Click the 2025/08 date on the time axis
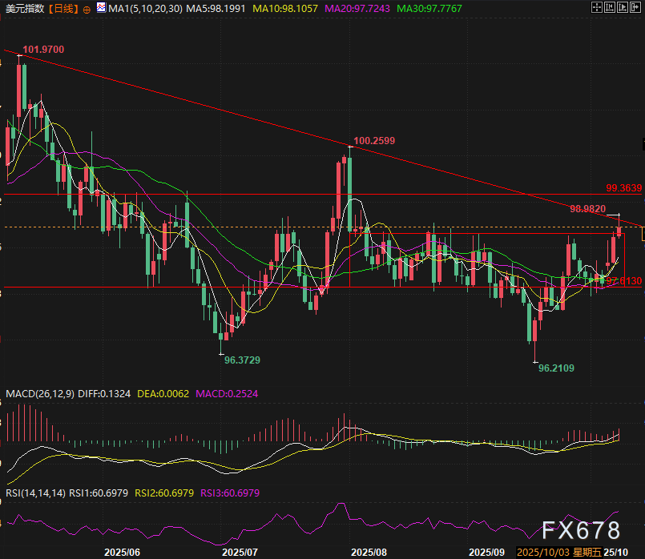 pos(369,552)
